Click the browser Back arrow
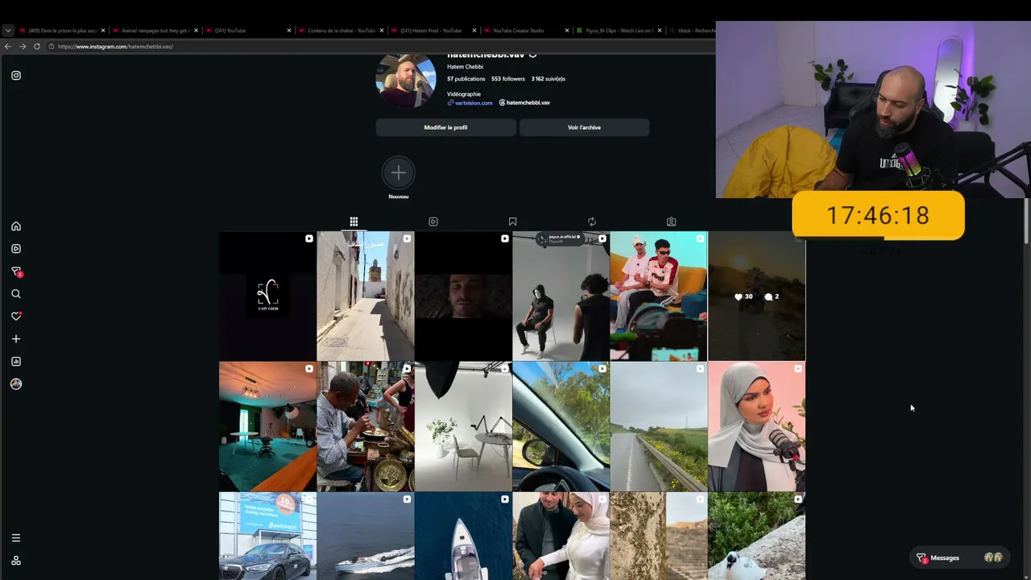Screen dimensions: 1031x580 (8, 47)
